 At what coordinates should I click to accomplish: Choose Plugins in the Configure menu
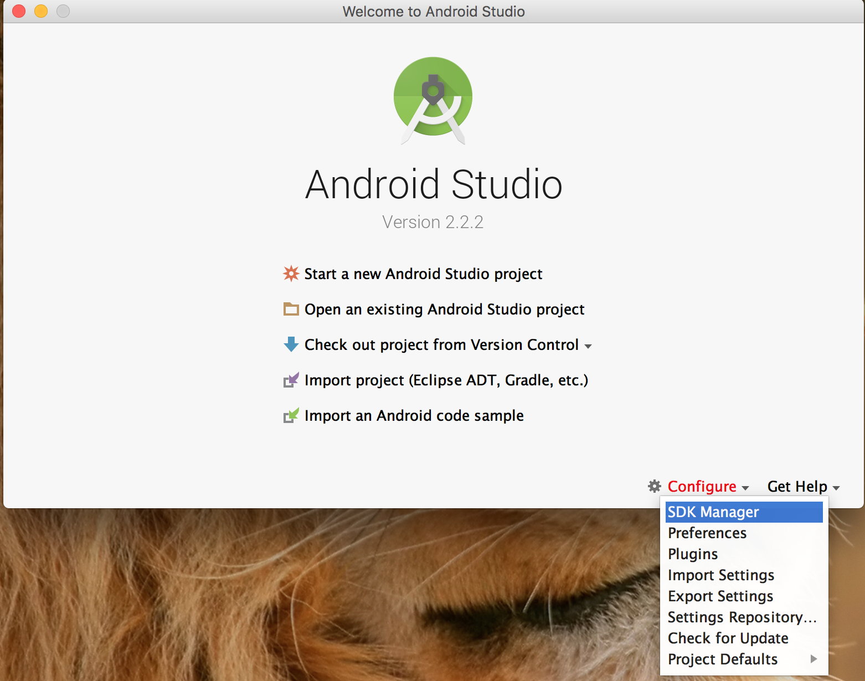tap(744, 554)
